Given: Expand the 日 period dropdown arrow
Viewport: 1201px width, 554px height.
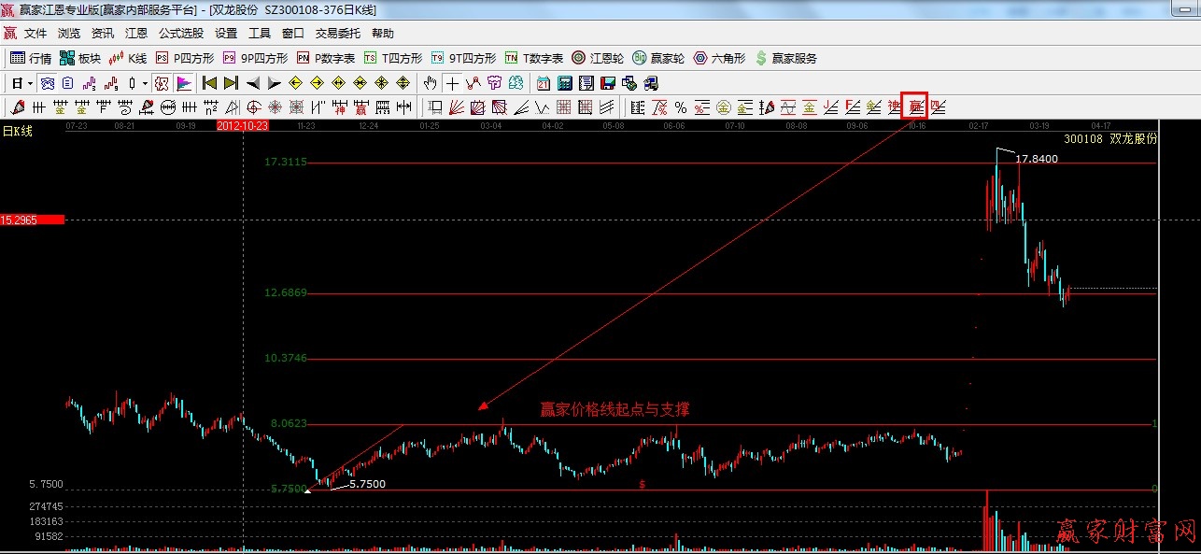Looking at the screenshot, I should pos(30,83).
